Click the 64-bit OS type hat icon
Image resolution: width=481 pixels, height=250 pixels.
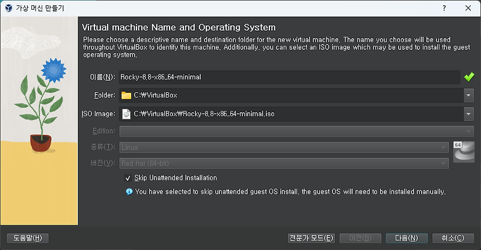(x=464, y=151)
